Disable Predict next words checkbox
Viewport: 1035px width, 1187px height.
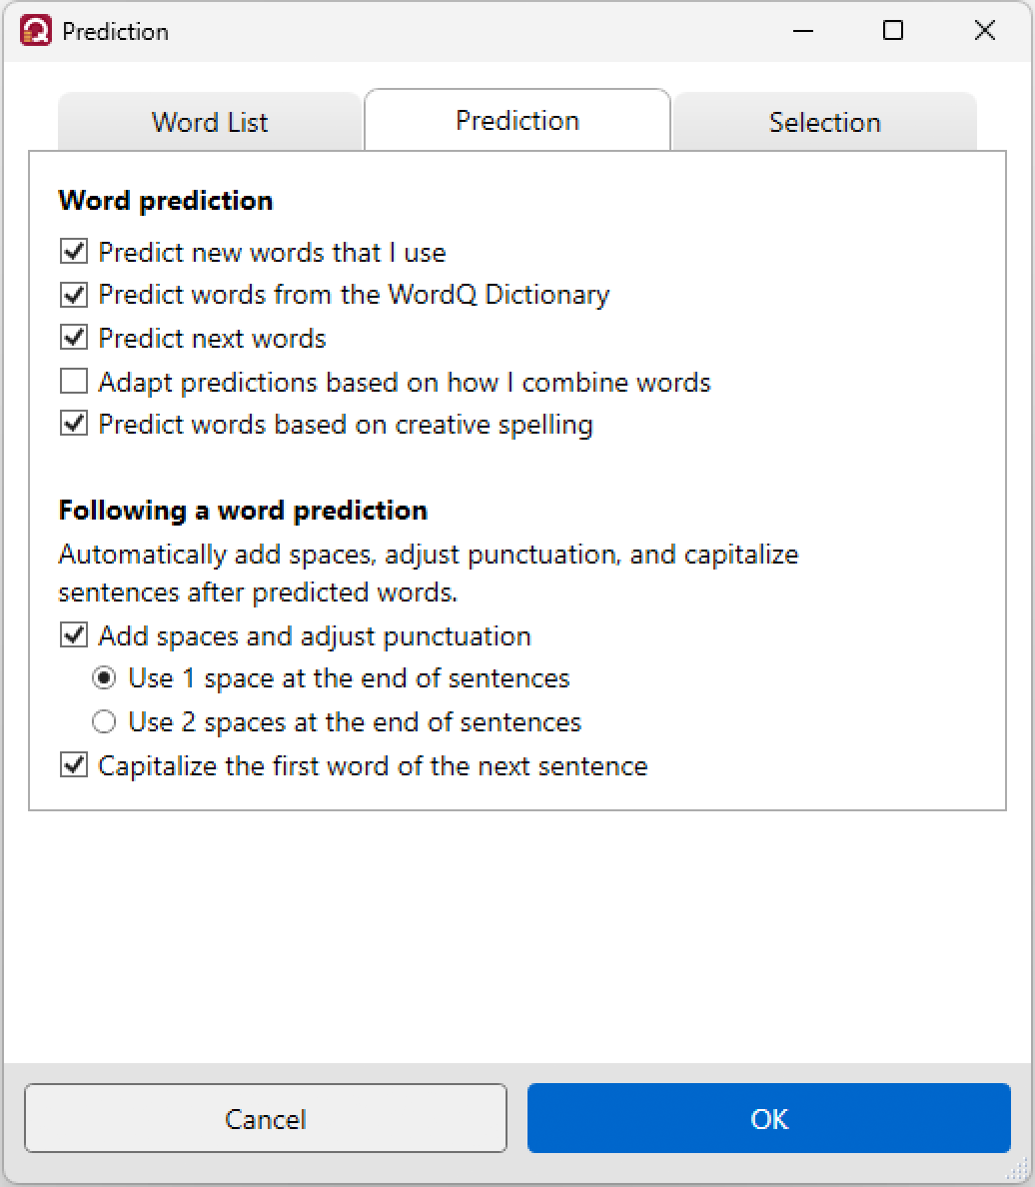tap(74, 338)
